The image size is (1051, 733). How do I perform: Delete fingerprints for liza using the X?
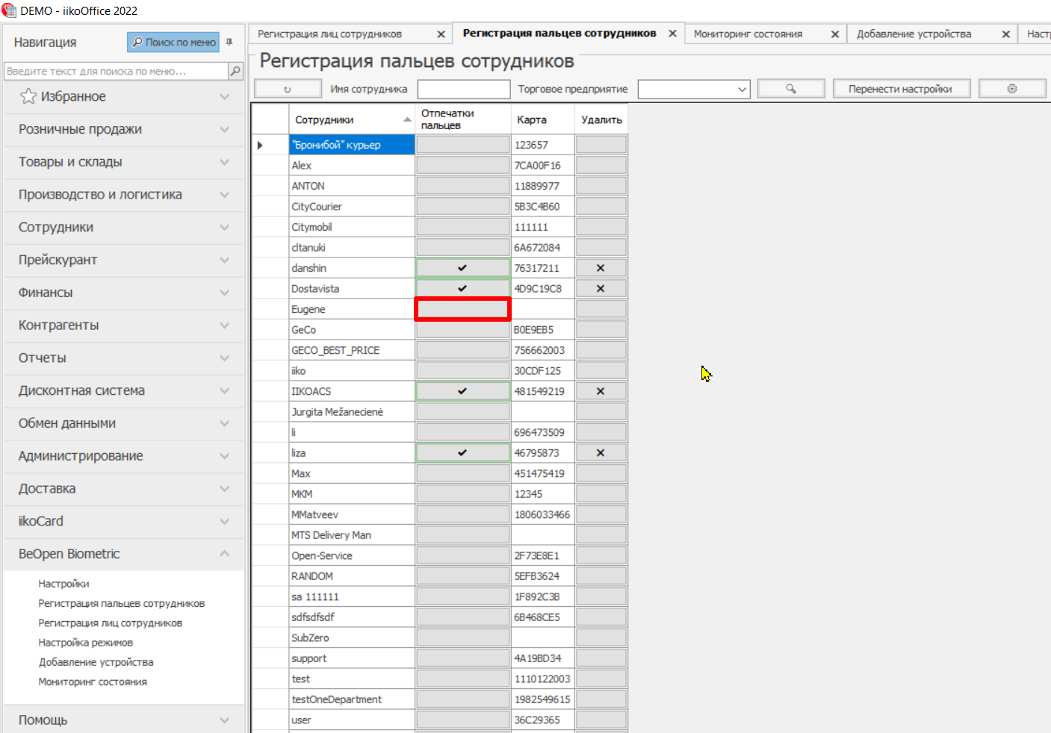(x=601, y=452)
